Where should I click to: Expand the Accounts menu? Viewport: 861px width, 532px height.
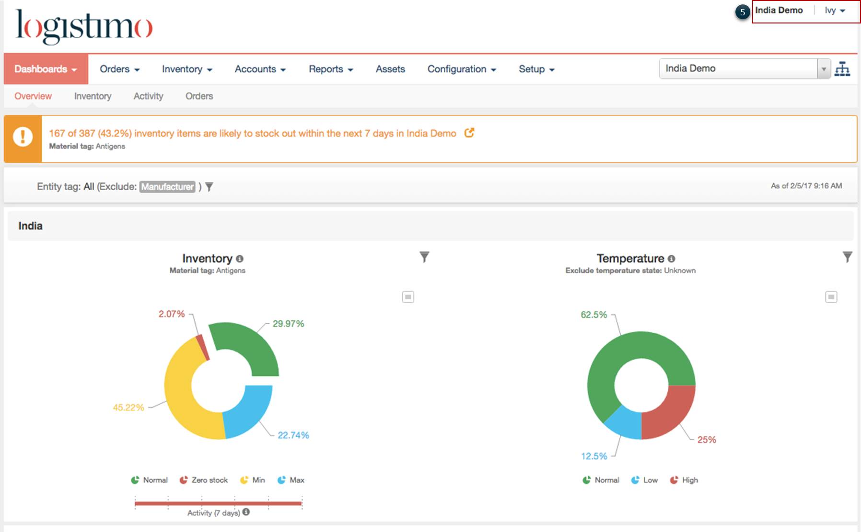pos(260,69)
